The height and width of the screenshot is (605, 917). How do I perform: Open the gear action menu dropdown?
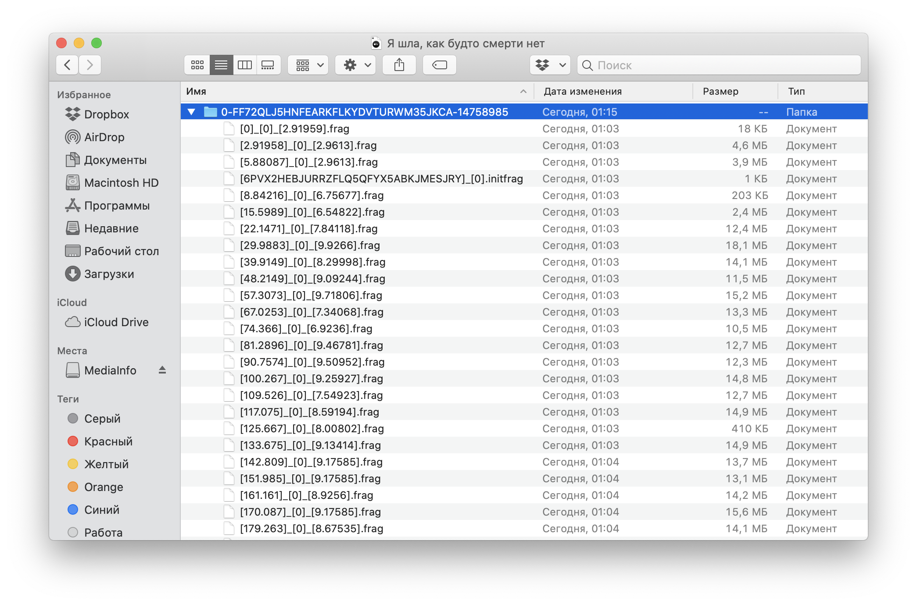tap(355, 65)
